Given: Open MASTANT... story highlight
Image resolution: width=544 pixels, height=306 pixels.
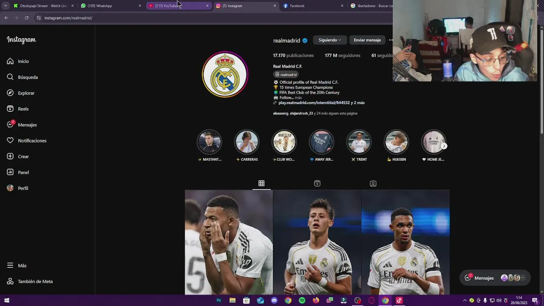Looking at the screenshot, I should [x=210, y=146].
